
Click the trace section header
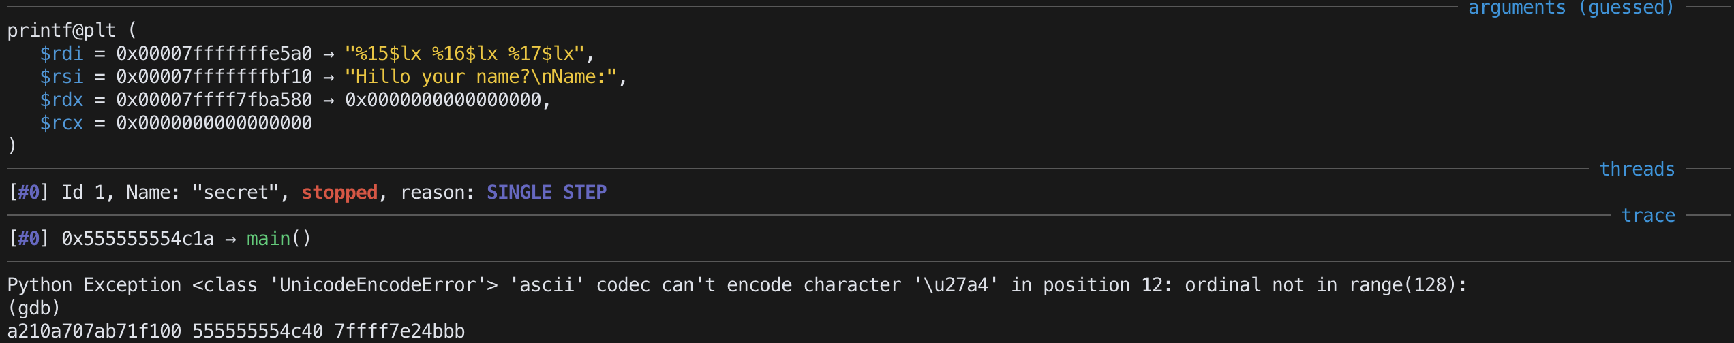pyautogui.click(x=1648, y=216)
